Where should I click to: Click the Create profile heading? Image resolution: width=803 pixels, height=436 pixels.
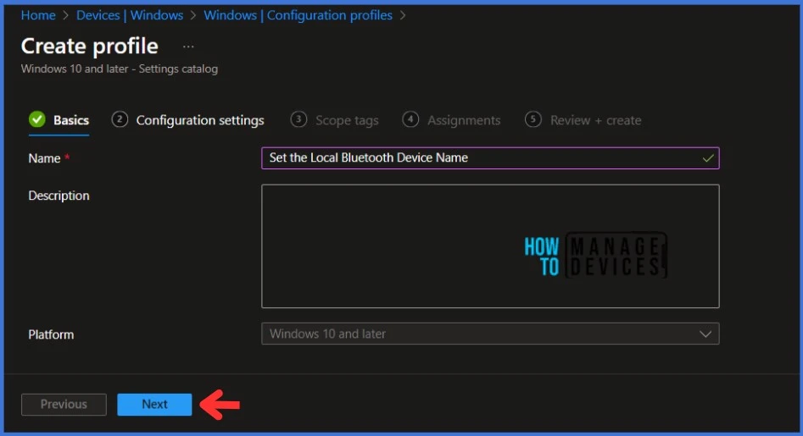tap(90, 47)
